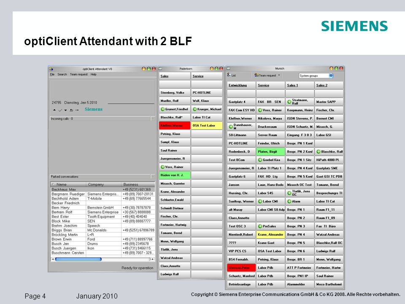Screen dimensions: 405x304
Task: Click the Master SAPP button
Action: click(329, 102)
